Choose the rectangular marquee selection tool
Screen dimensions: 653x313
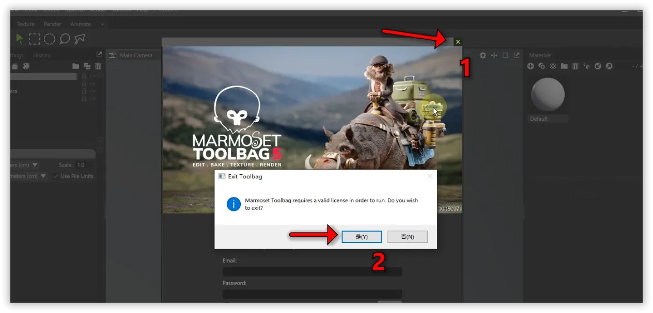coord(34,39)
